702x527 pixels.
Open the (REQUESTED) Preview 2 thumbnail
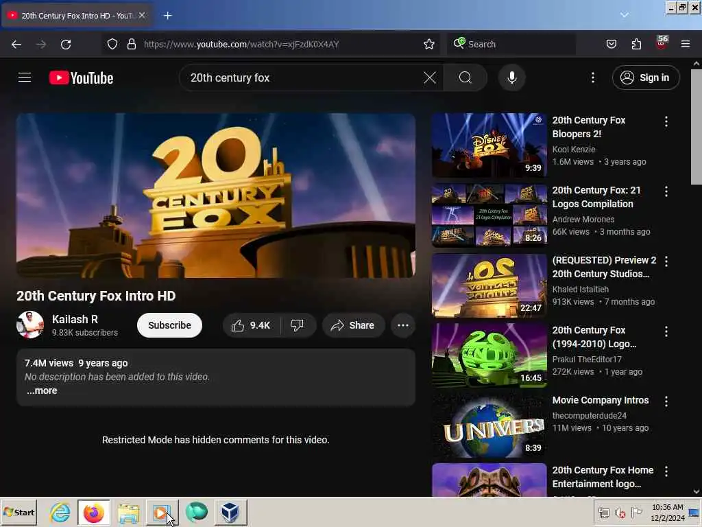coord(489,285)
